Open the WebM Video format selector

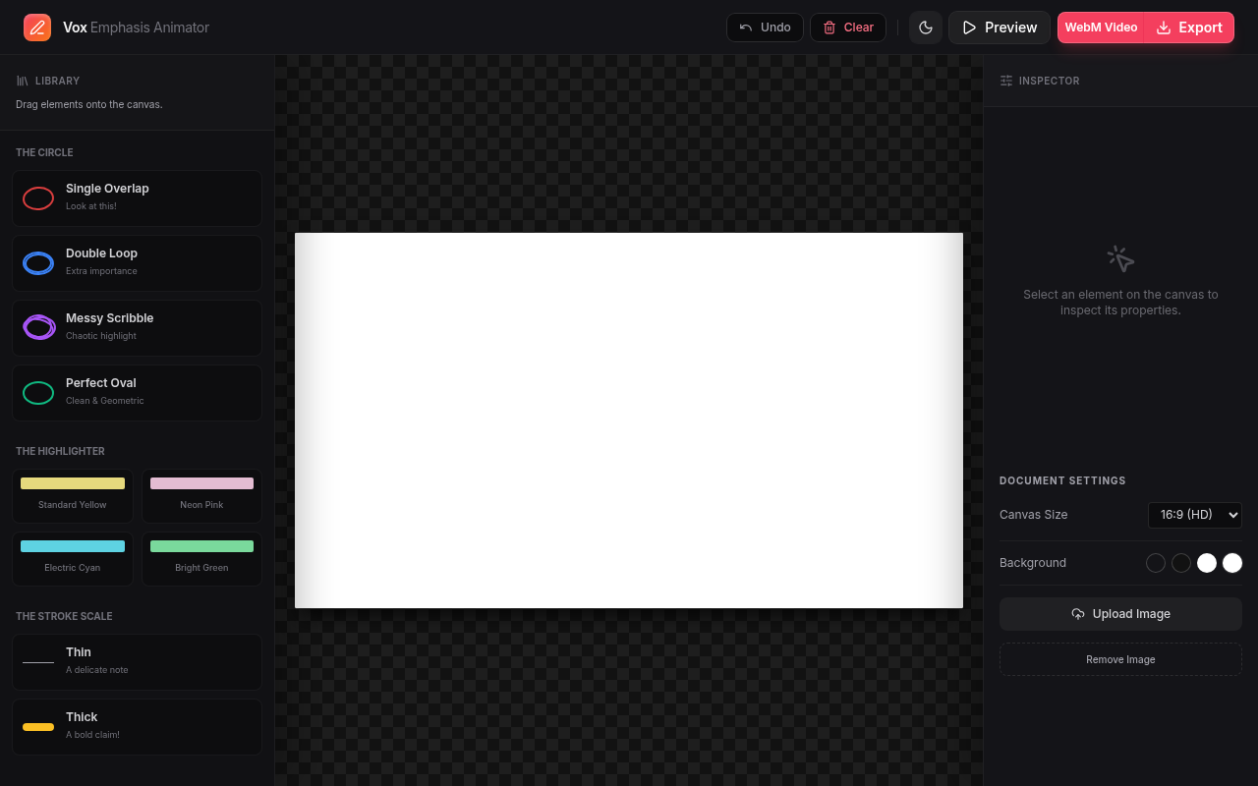pyautogui.click(x=1101, y=28)
